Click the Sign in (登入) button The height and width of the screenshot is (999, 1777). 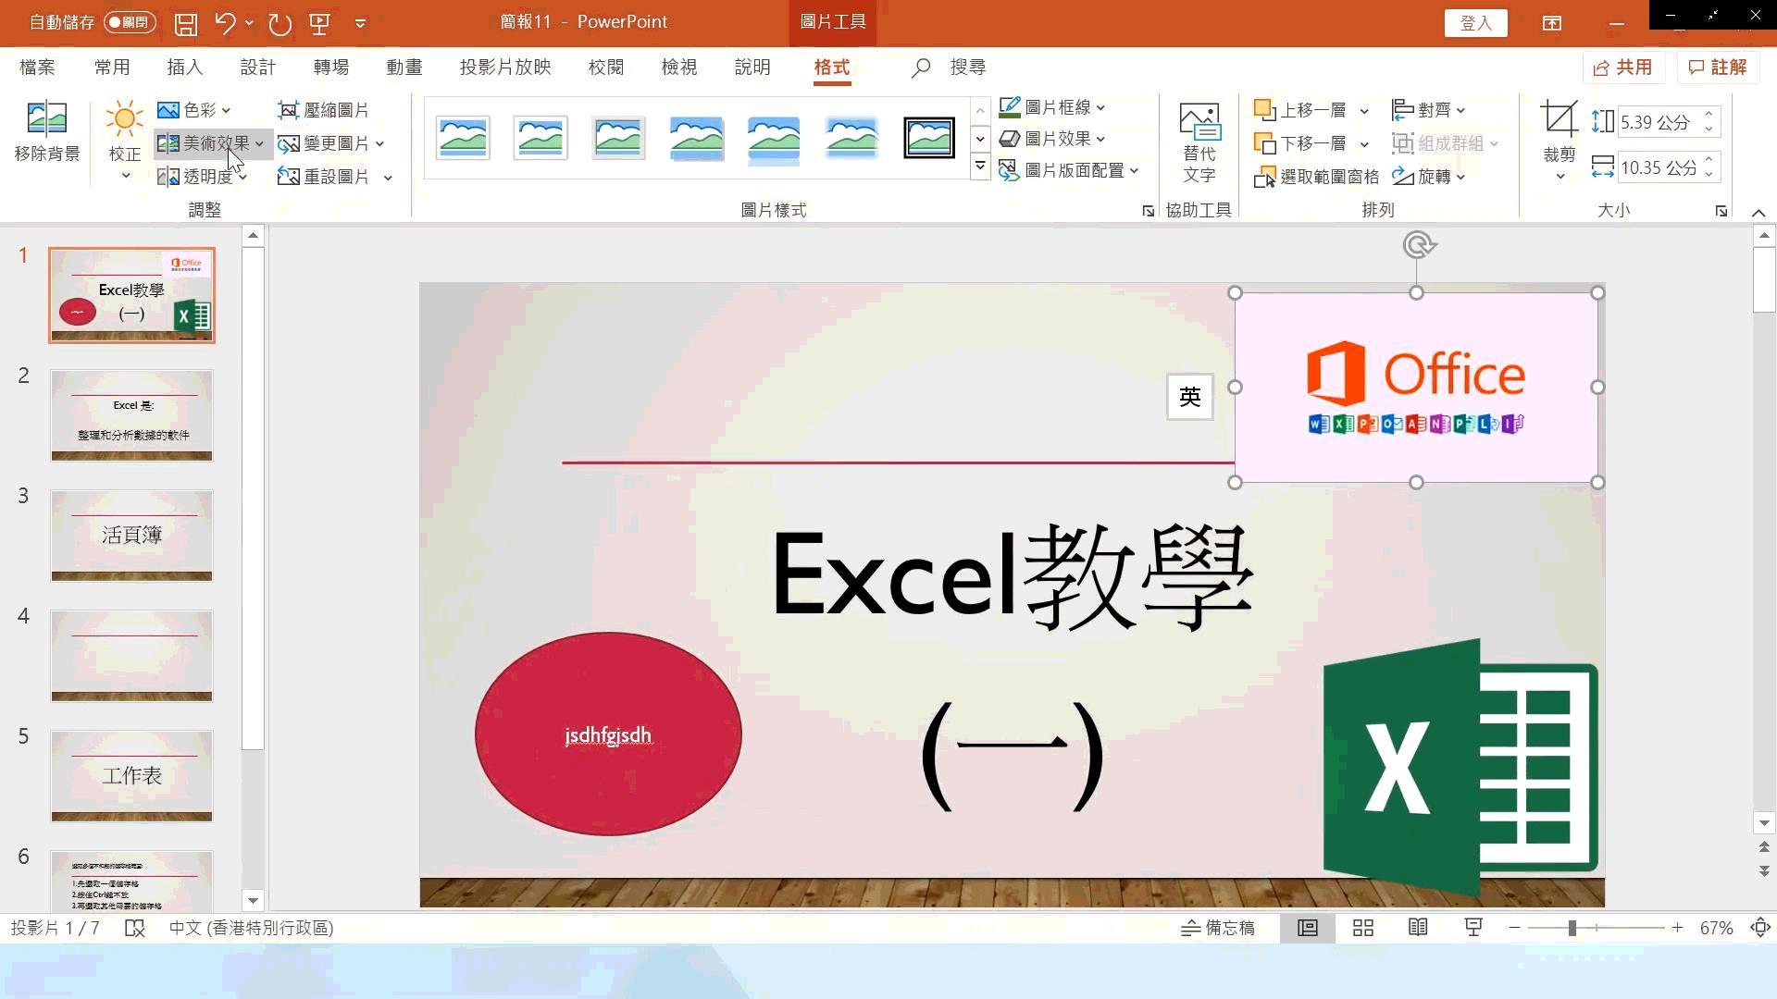coord(1475,23)
